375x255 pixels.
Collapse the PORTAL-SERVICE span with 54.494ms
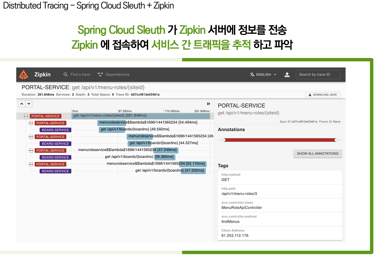pos(31,123)
